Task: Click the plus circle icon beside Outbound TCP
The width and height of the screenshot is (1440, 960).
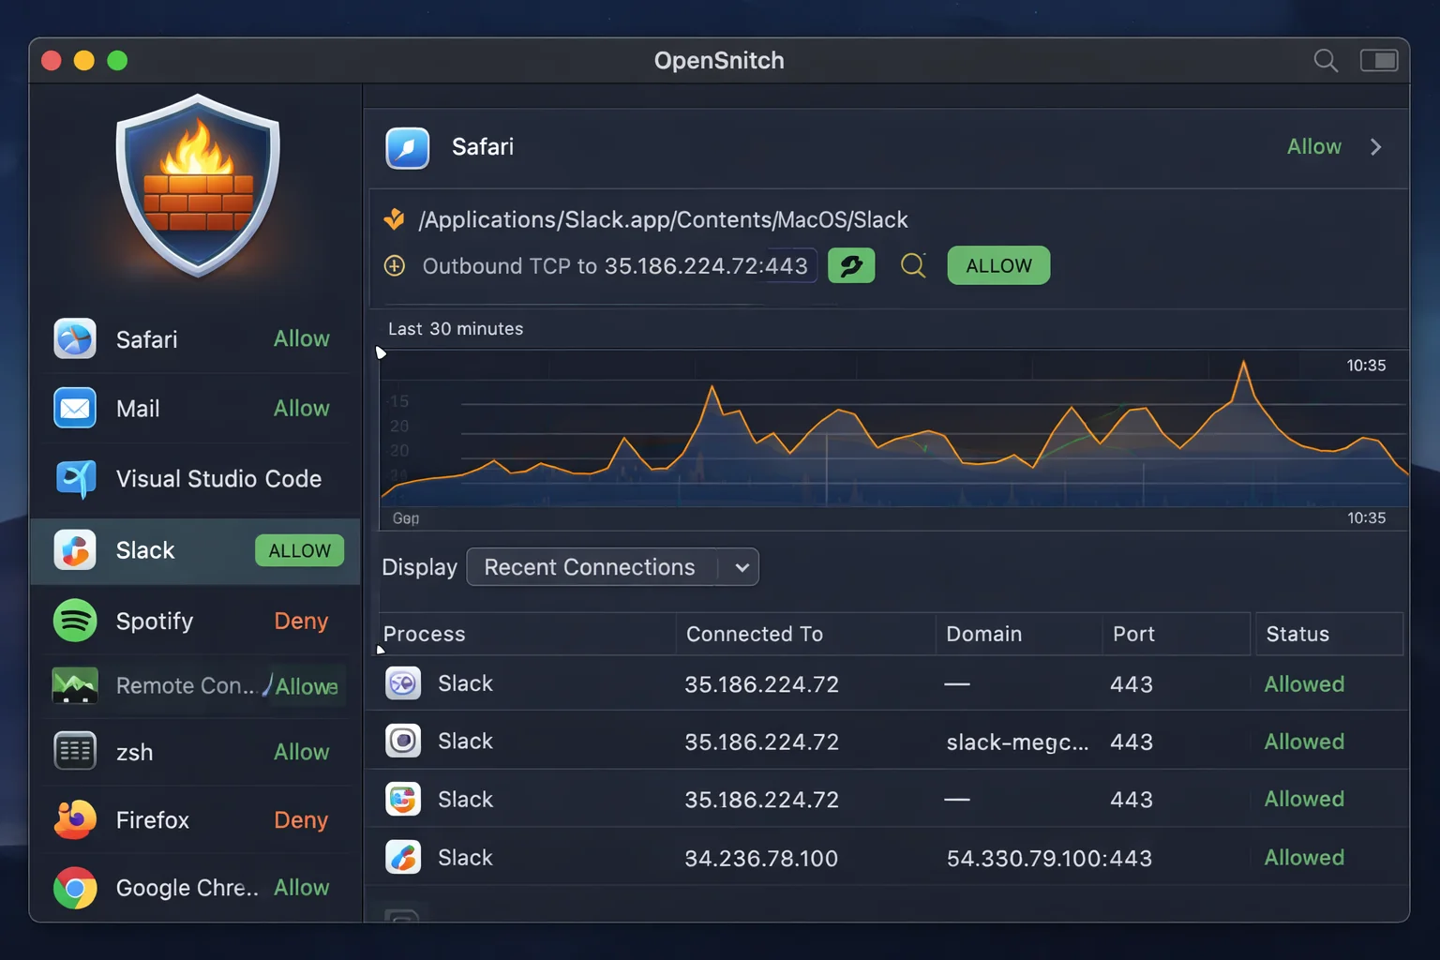Action: (x=395, y=266)
